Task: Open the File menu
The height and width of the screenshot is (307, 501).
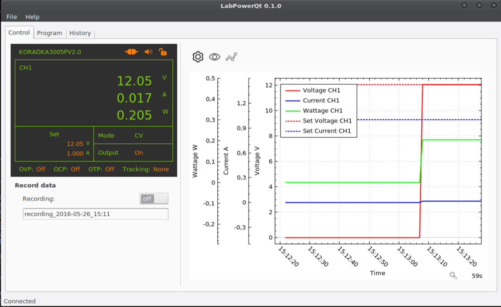Action: tap(12, 16)
